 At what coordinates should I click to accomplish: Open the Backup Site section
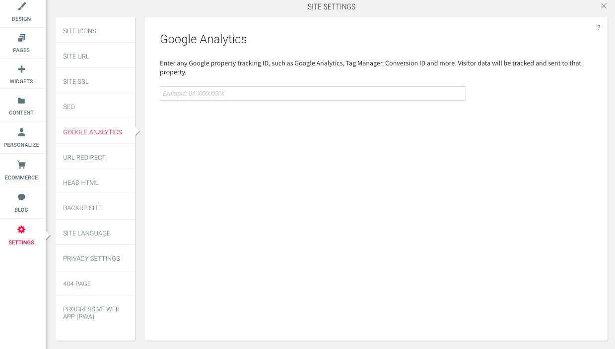[x=95, y=208]
